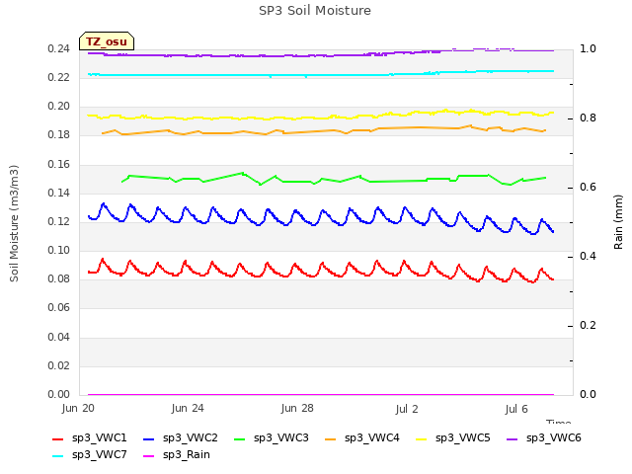
Task: Click the 0.08 left axis tick label
Action: (x=59, y=279)
